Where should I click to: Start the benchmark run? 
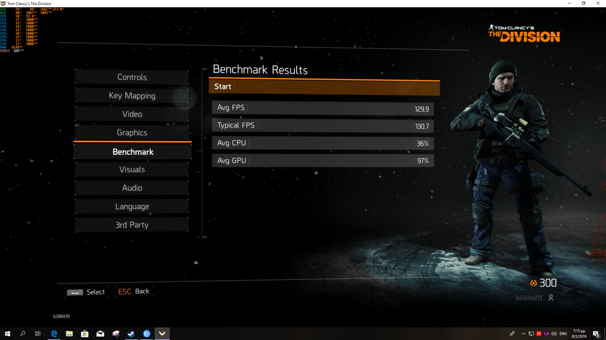coord(324,87)
